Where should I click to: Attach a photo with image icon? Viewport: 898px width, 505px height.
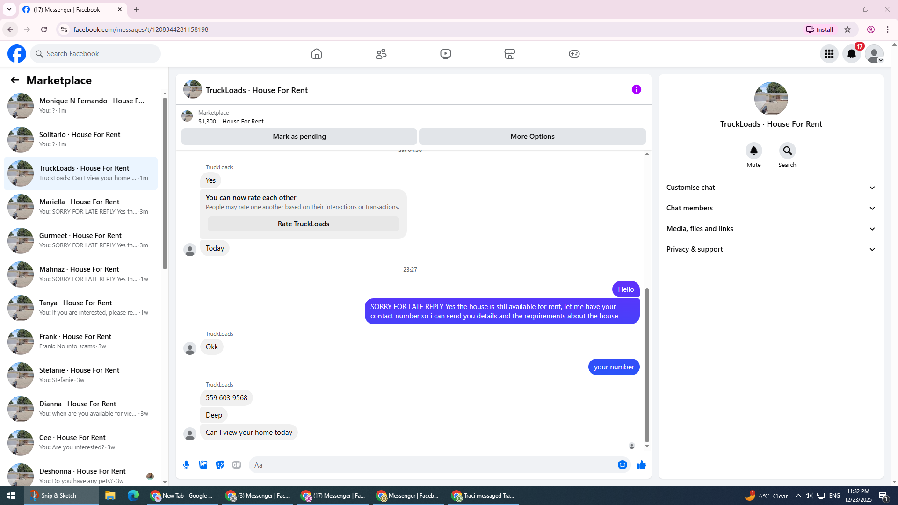[203, 465]
